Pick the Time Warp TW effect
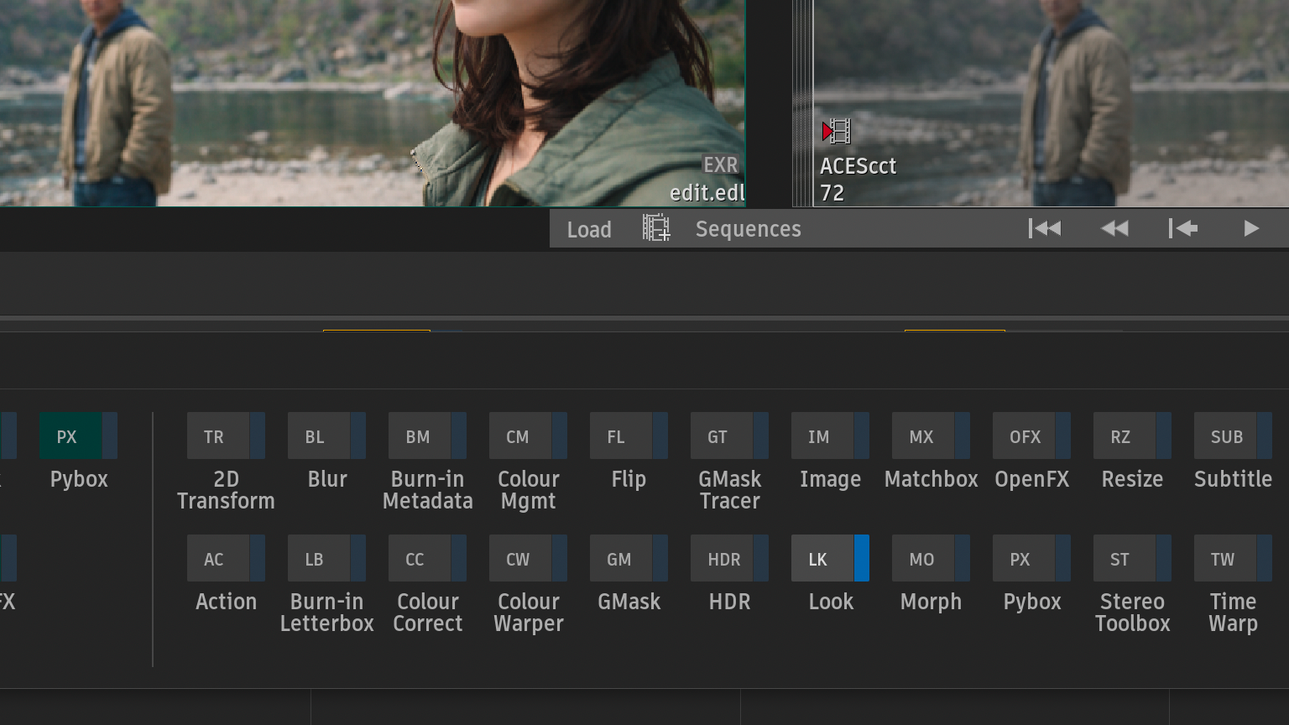The image size is (1289, 725). point(1224,559)
